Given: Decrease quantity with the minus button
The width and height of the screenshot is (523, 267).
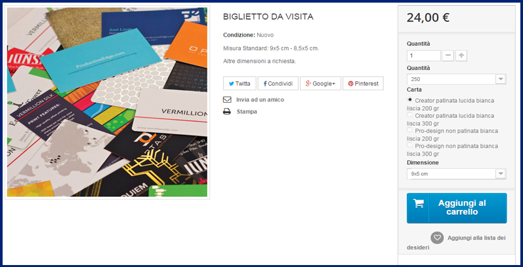Looking at the screenshot, I should [x=448, y=56].
